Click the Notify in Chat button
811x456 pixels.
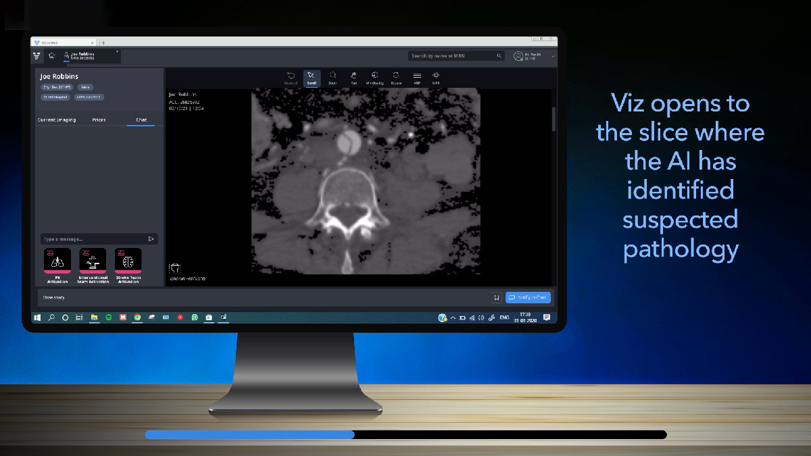[x=528, y=297]
